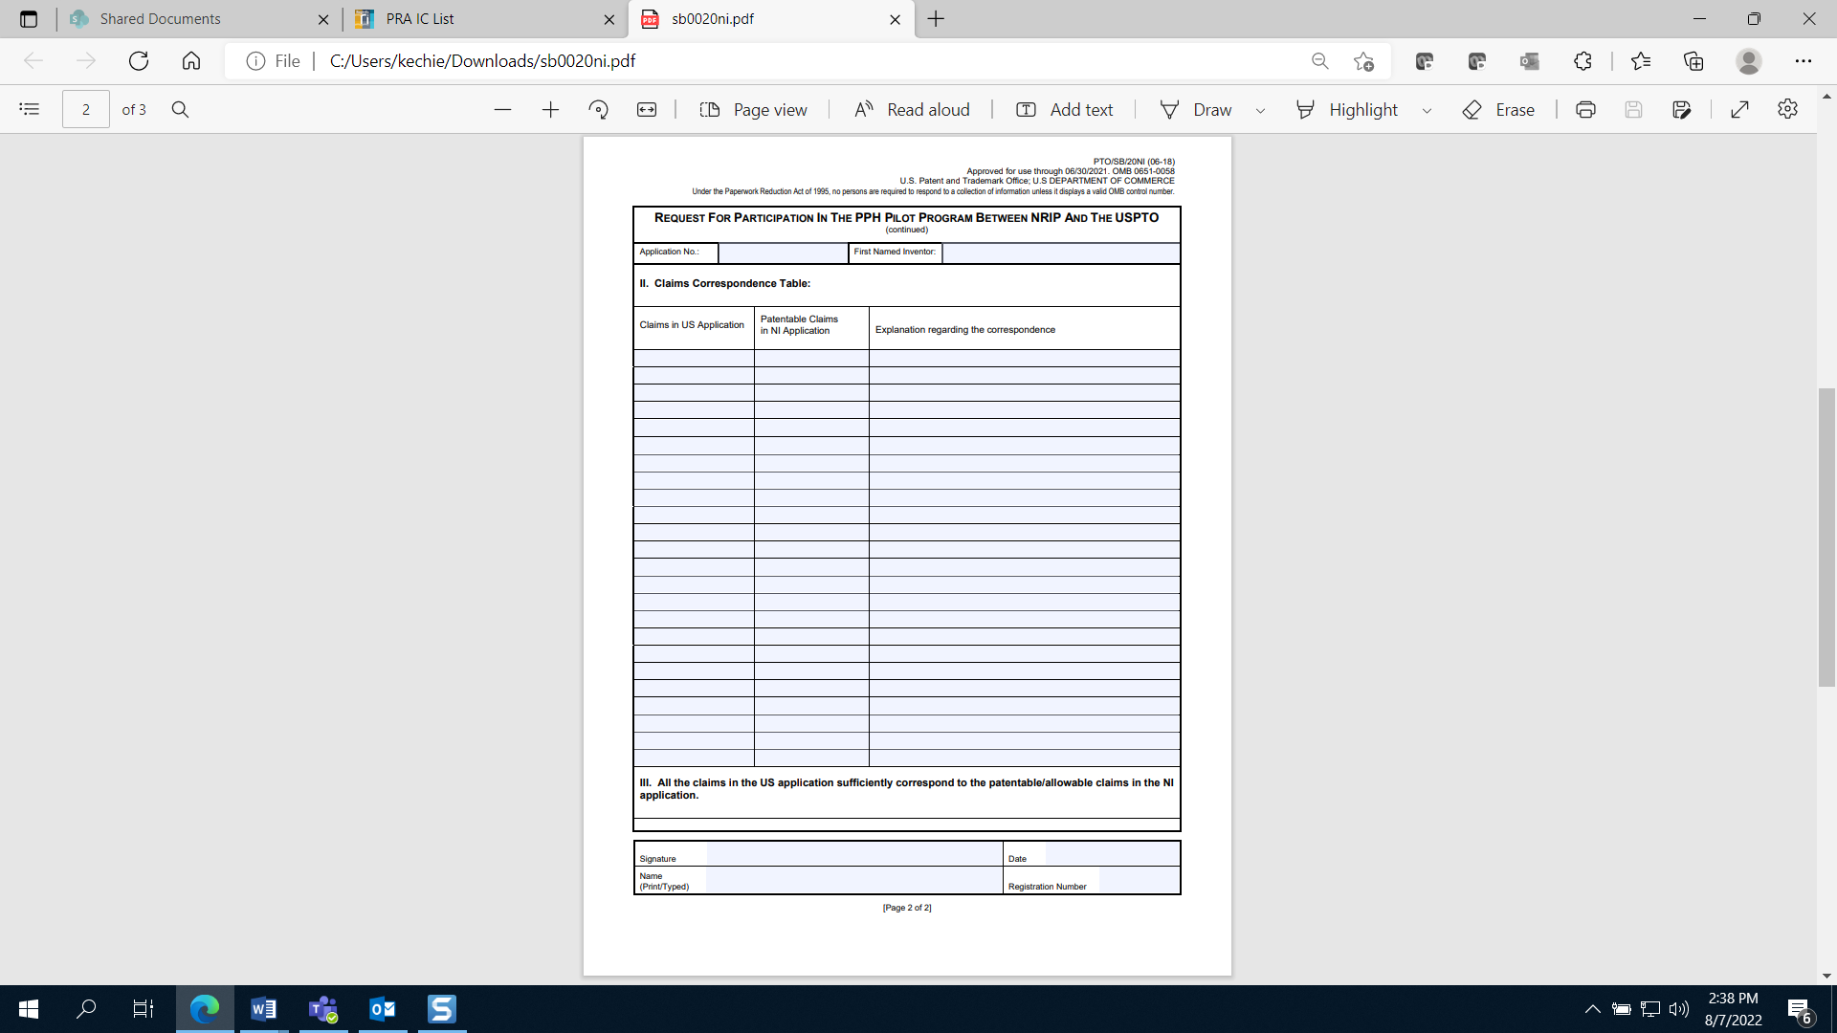Zoom out with the minus icon
This screenshot has width=1837, height=1033.
(x=502, y=110)
